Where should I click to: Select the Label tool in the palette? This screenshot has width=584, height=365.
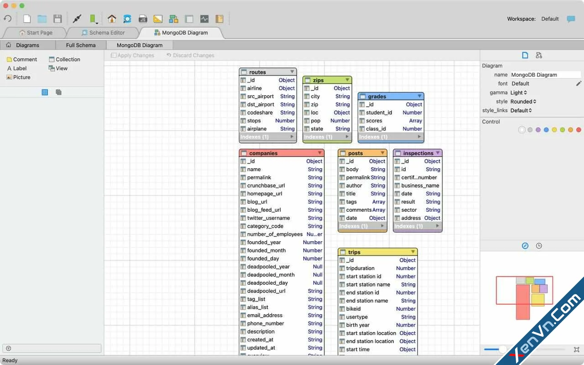pos(16,68)
